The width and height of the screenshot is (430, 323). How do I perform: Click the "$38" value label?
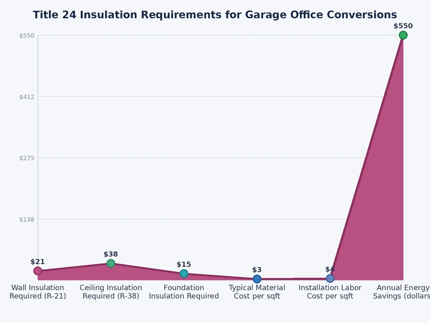(111, 254)
